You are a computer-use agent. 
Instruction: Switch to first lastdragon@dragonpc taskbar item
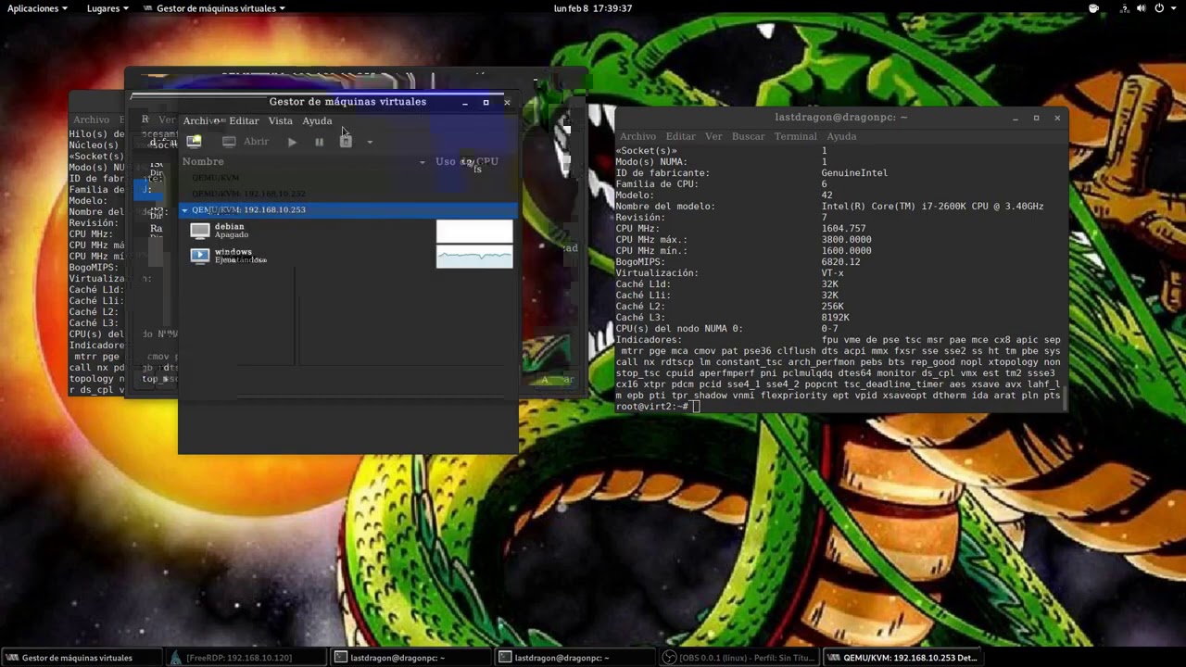(x=410, y=658)
